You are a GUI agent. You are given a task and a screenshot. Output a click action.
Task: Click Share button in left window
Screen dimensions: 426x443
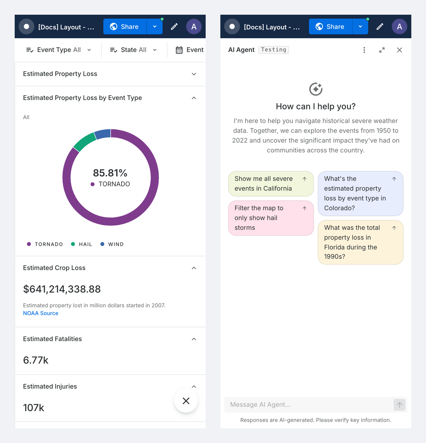(125, 27)
